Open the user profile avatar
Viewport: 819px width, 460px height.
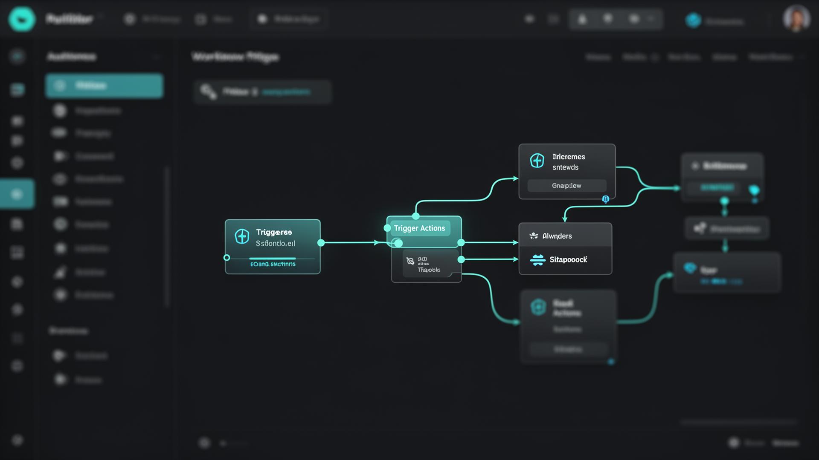tap(796, 19)
